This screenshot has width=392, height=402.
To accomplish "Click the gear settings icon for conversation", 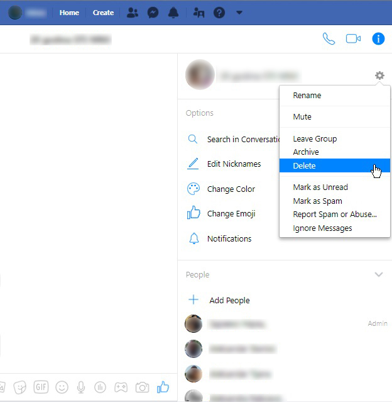I will point(379,75).
